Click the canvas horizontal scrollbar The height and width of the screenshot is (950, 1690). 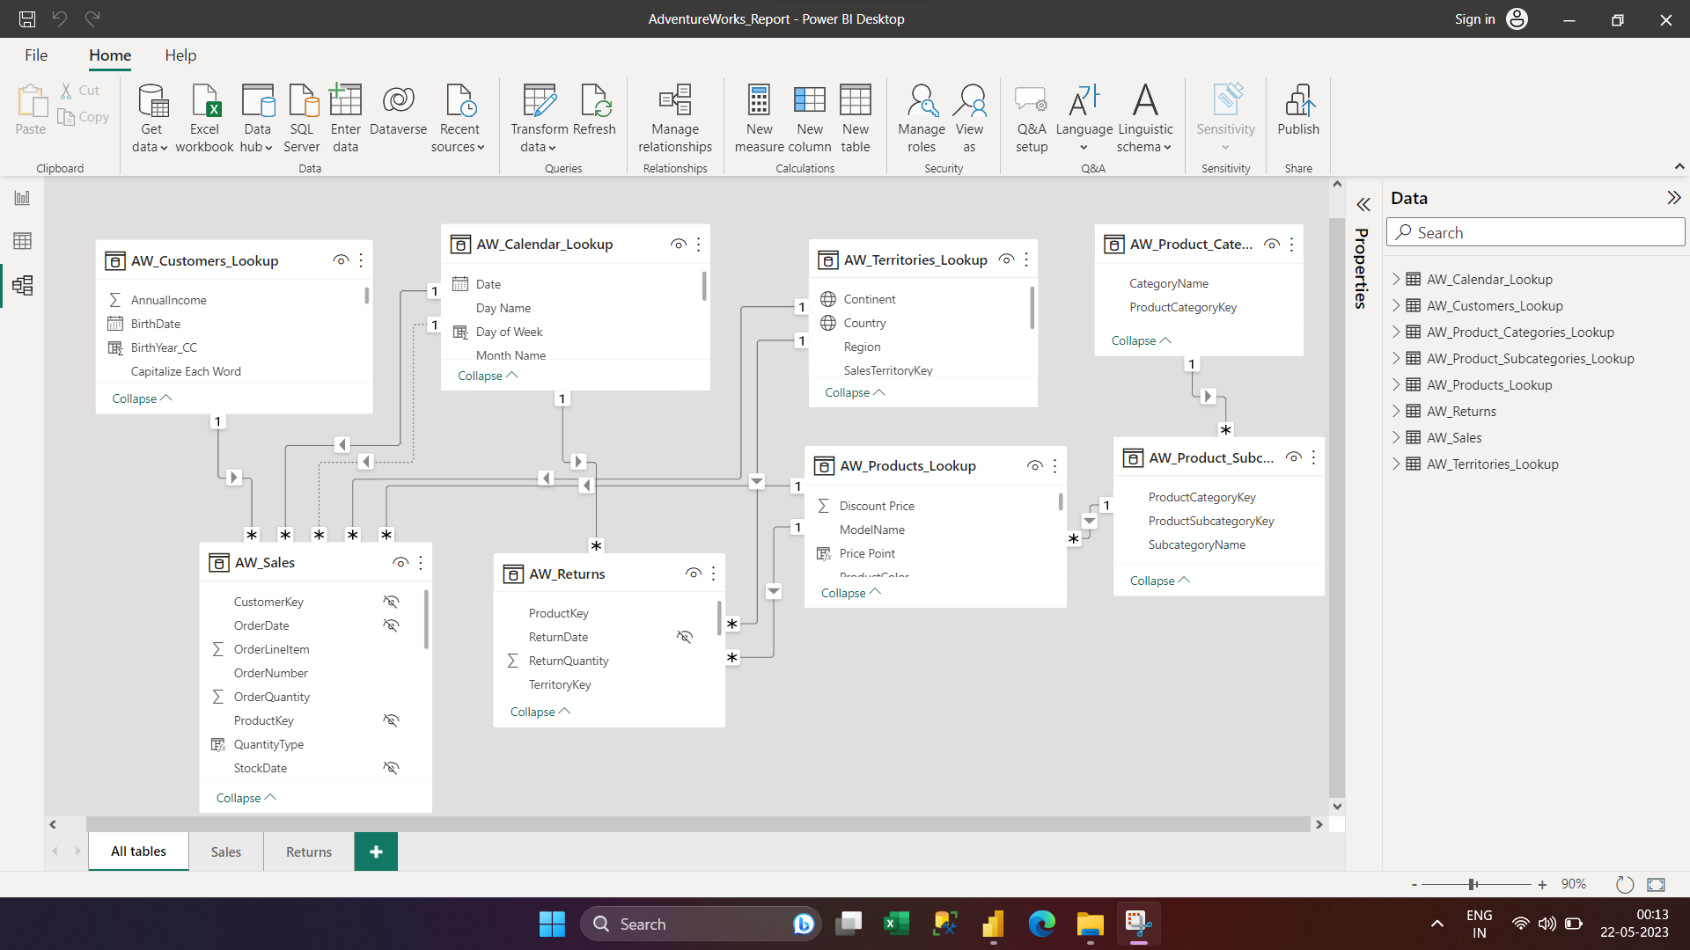click(698, 824)
